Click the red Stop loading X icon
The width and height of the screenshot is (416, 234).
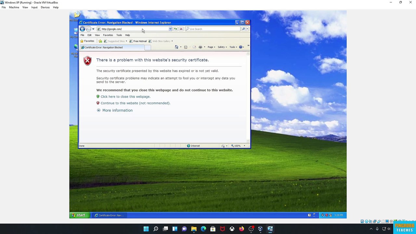(181, 29)
